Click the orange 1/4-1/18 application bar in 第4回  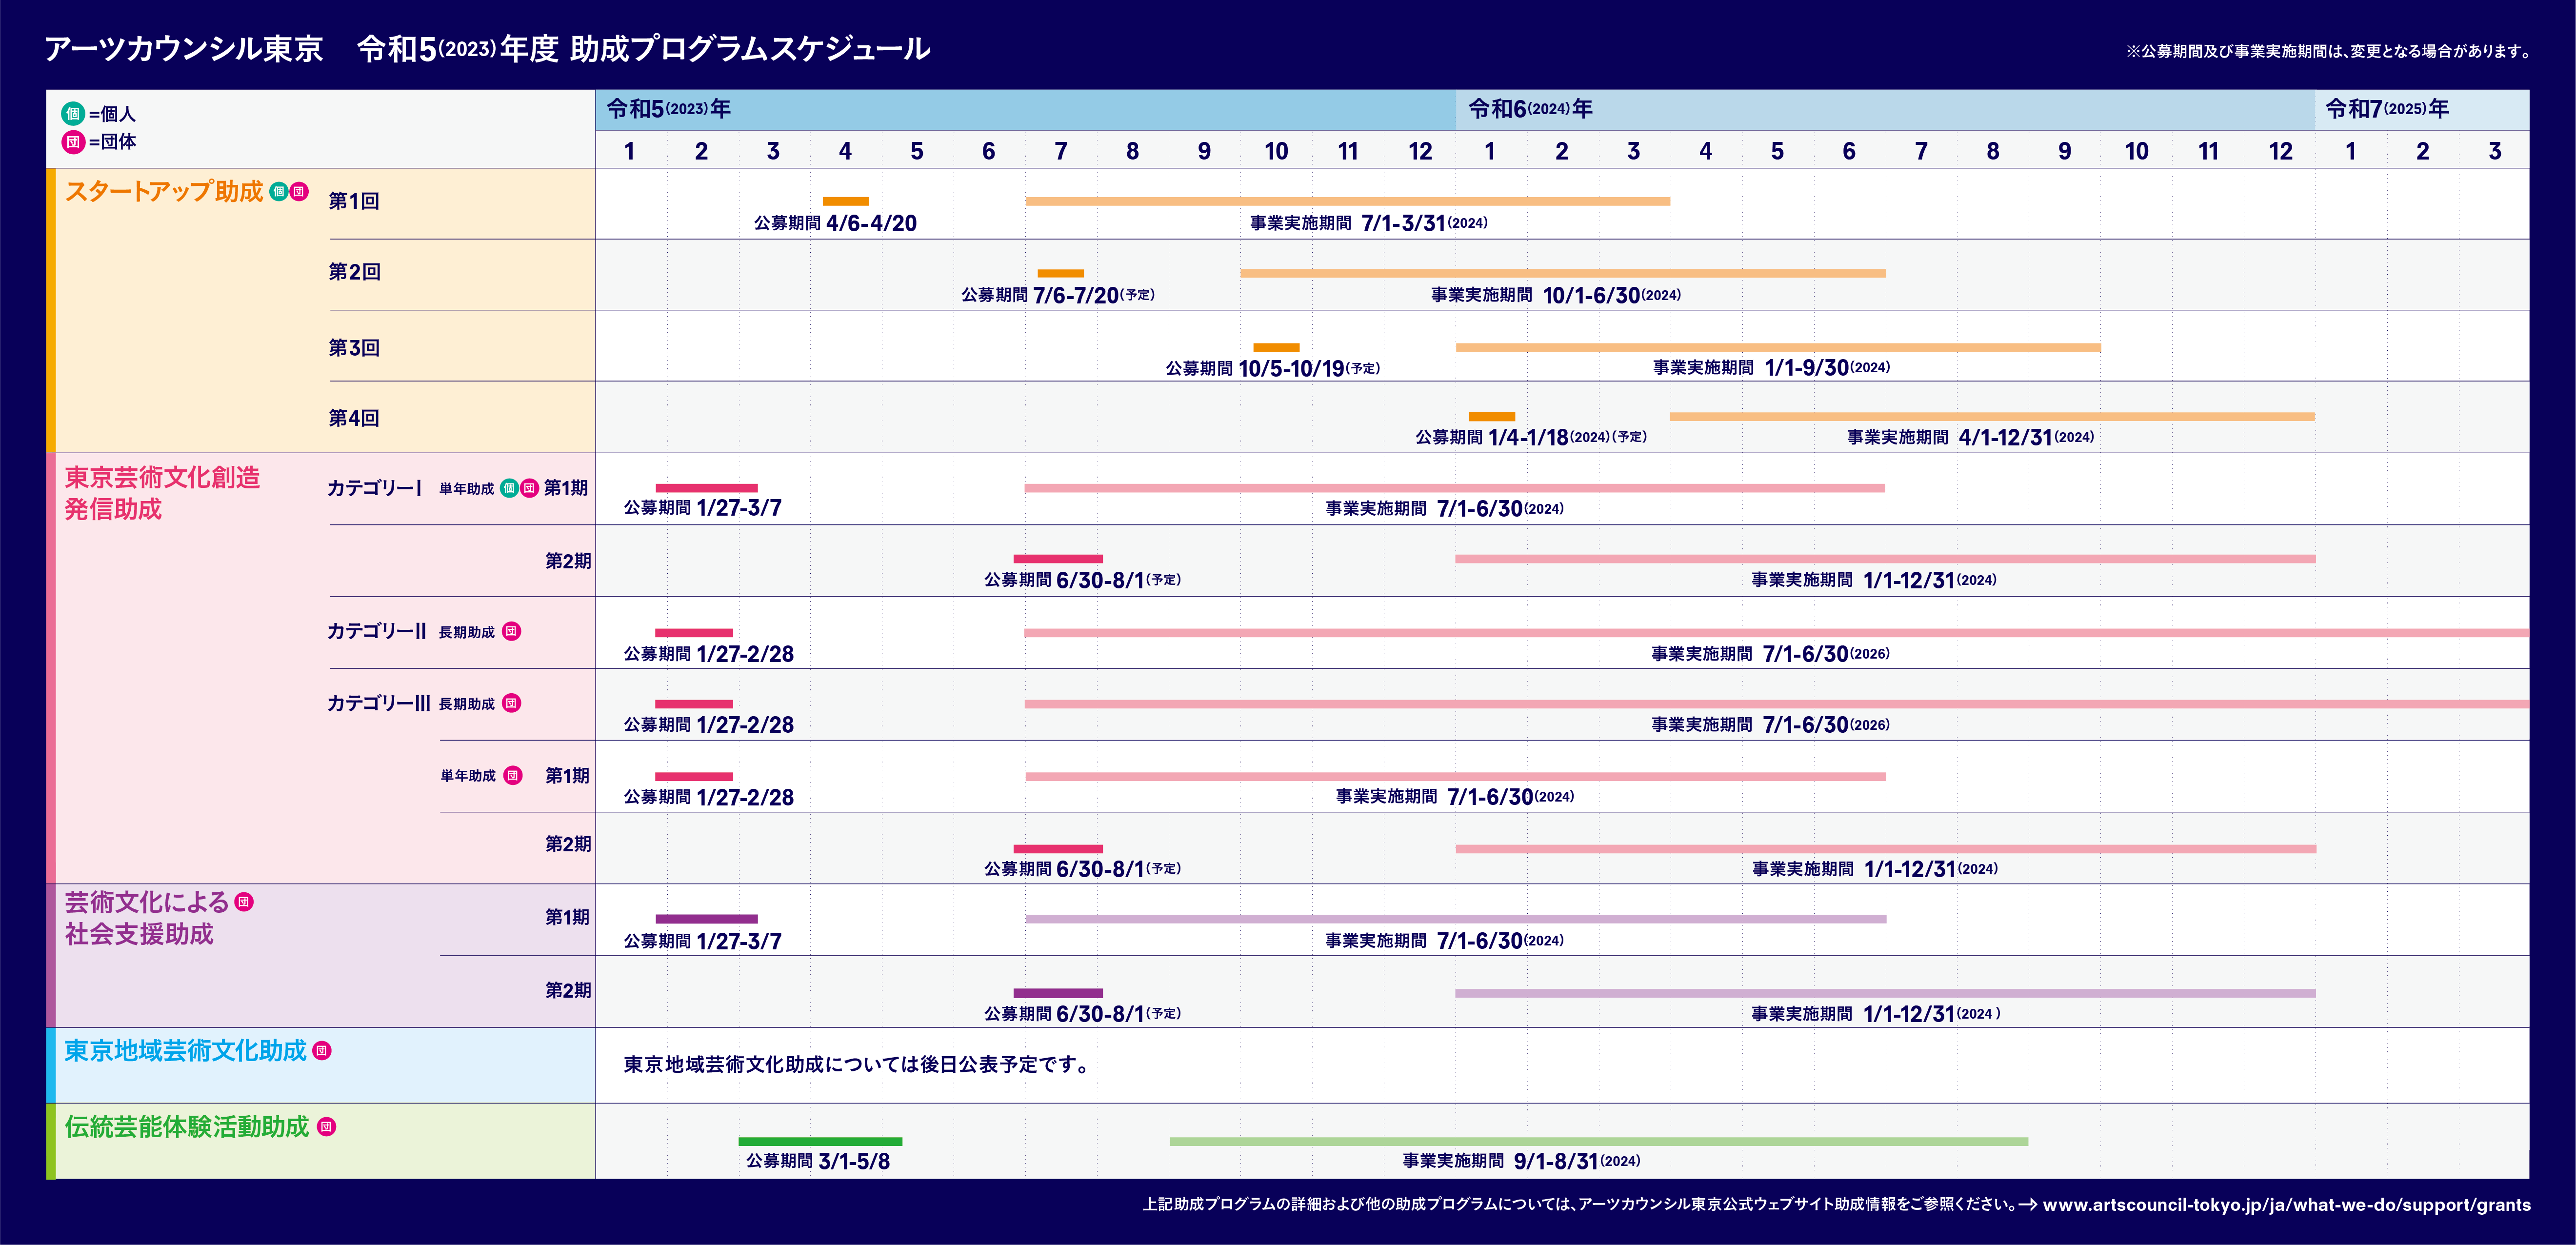coord(1492,416)
